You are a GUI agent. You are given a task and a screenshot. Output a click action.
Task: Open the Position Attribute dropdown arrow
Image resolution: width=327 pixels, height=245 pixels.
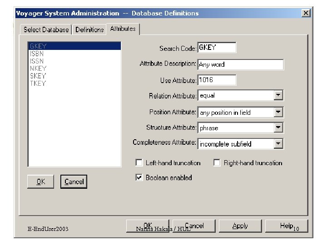tap(278, 113)
